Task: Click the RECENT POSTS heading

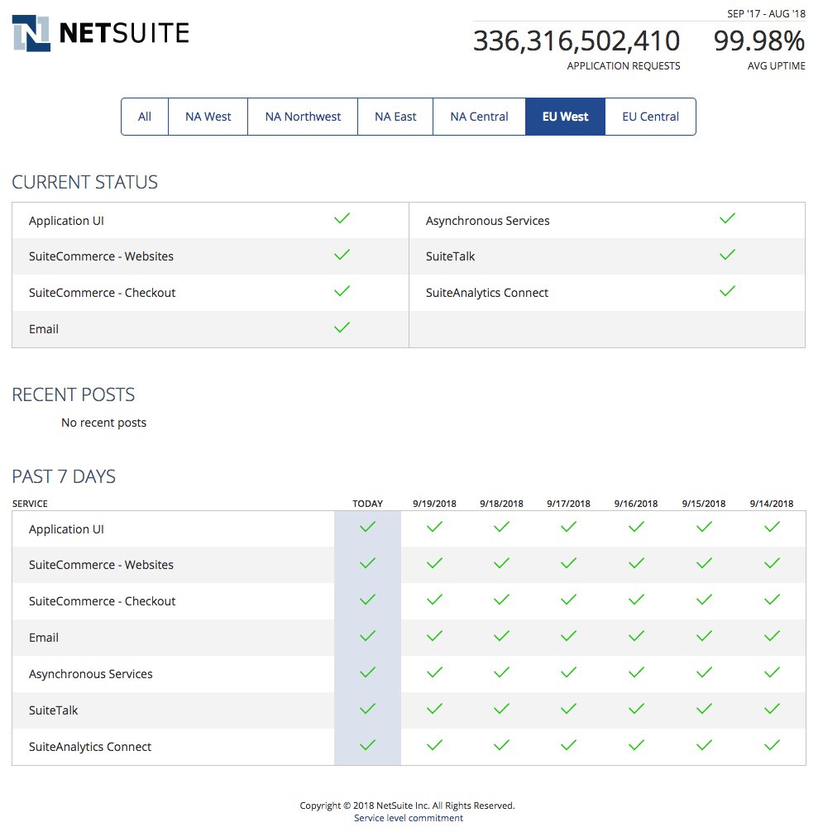Action: click(x=74, y=394)
